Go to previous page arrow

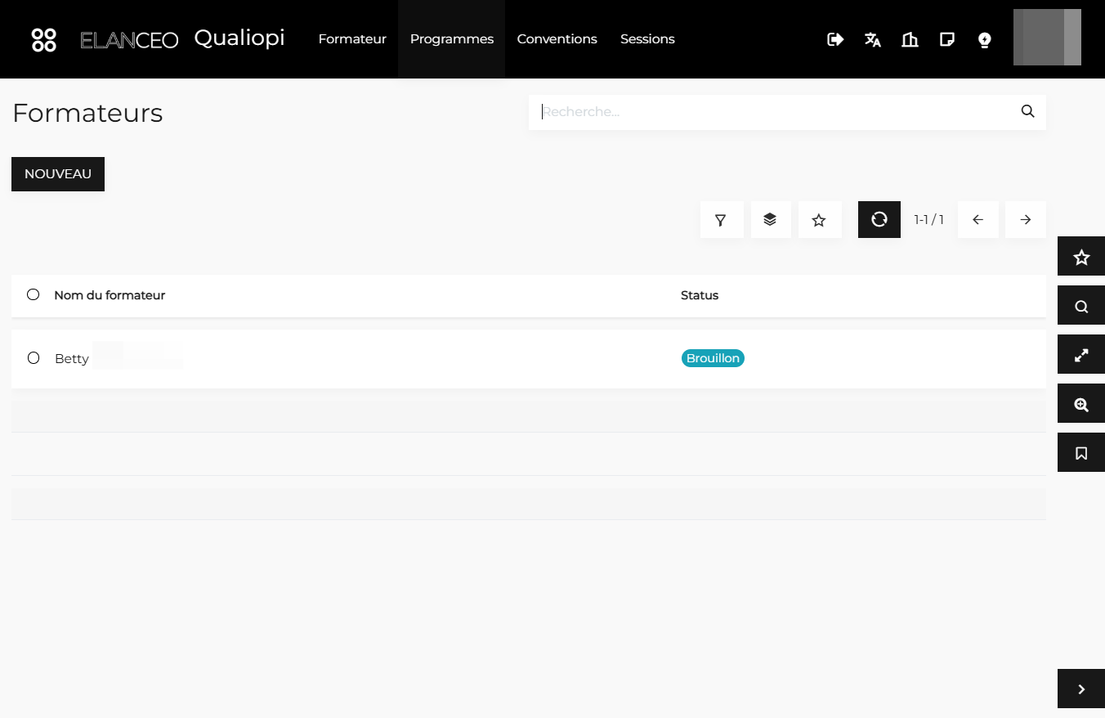click(x=978, y=220)
